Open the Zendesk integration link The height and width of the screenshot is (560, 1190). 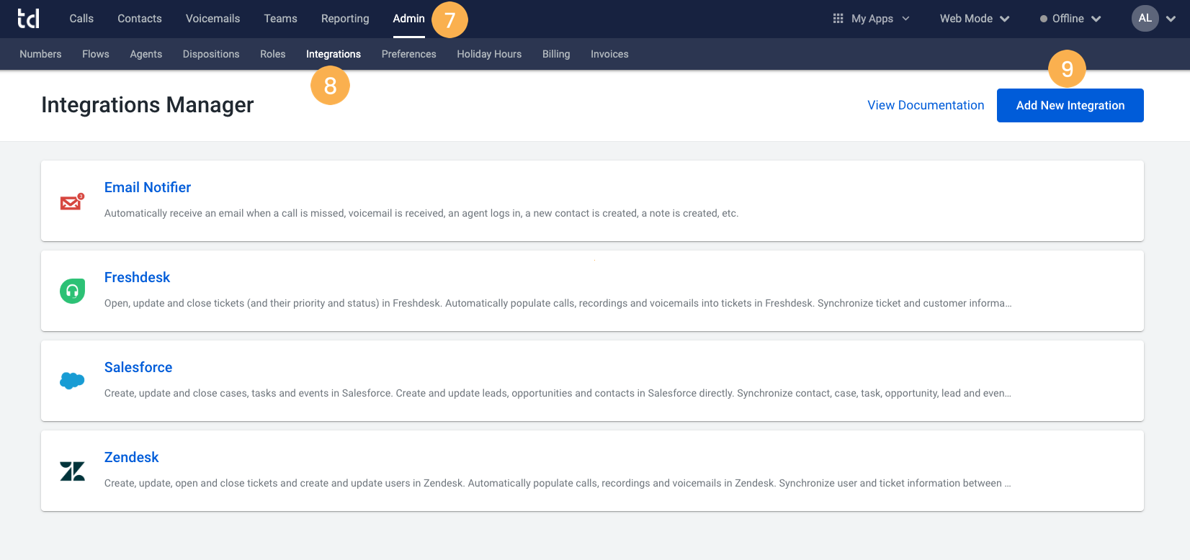coord(132,457)
